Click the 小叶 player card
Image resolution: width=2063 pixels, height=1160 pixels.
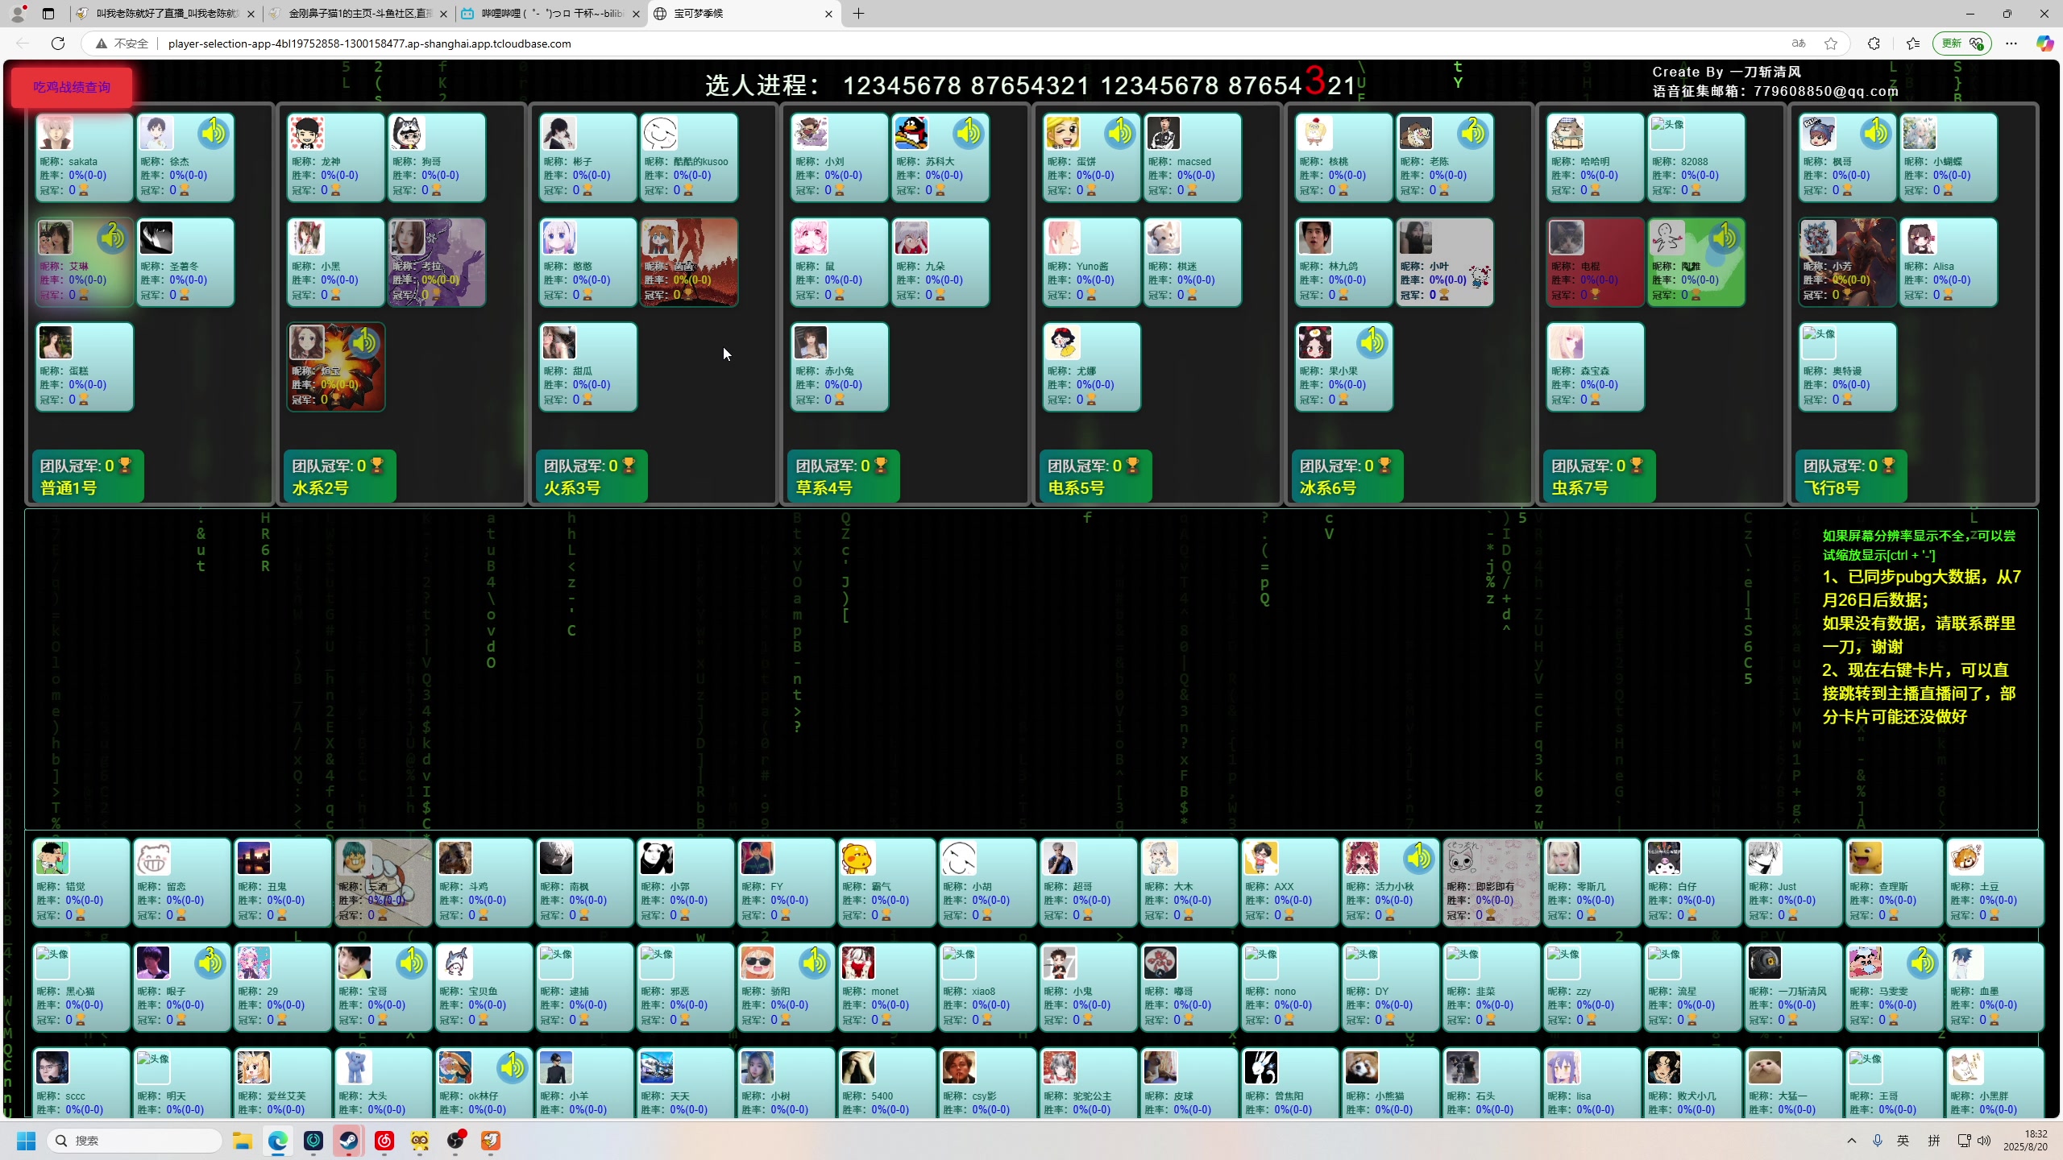(x=1444, y=262)
